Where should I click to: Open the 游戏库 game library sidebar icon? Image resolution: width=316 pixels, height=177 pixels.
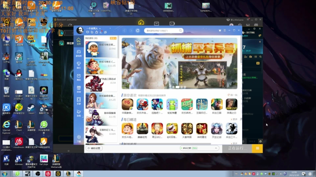click(79, 53)
